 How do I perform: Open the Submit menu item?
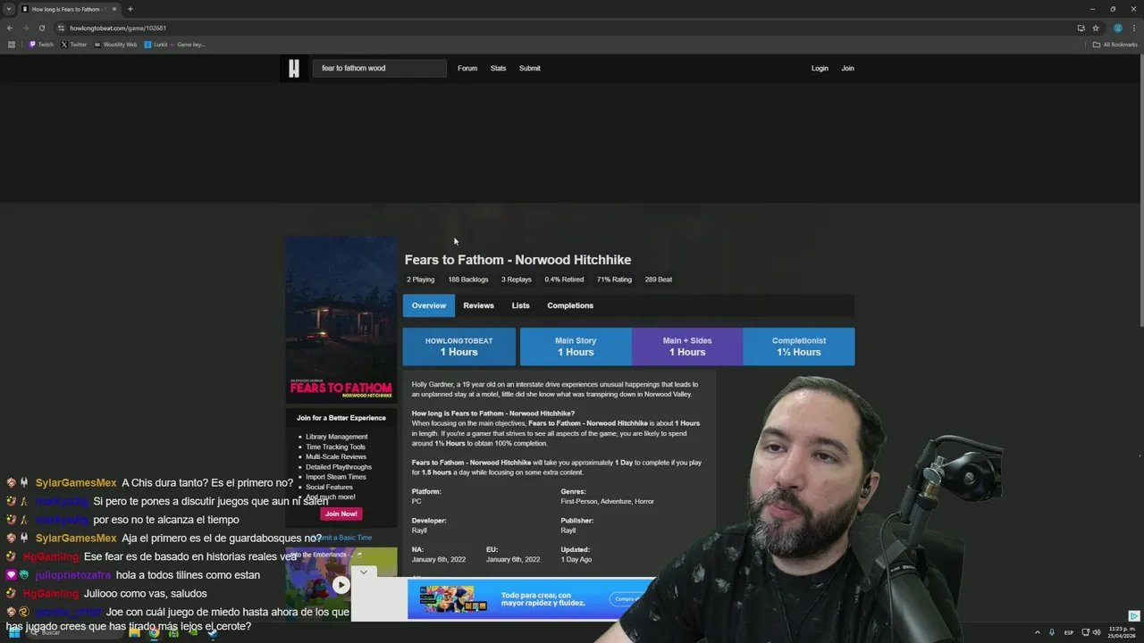coord(530,68)
